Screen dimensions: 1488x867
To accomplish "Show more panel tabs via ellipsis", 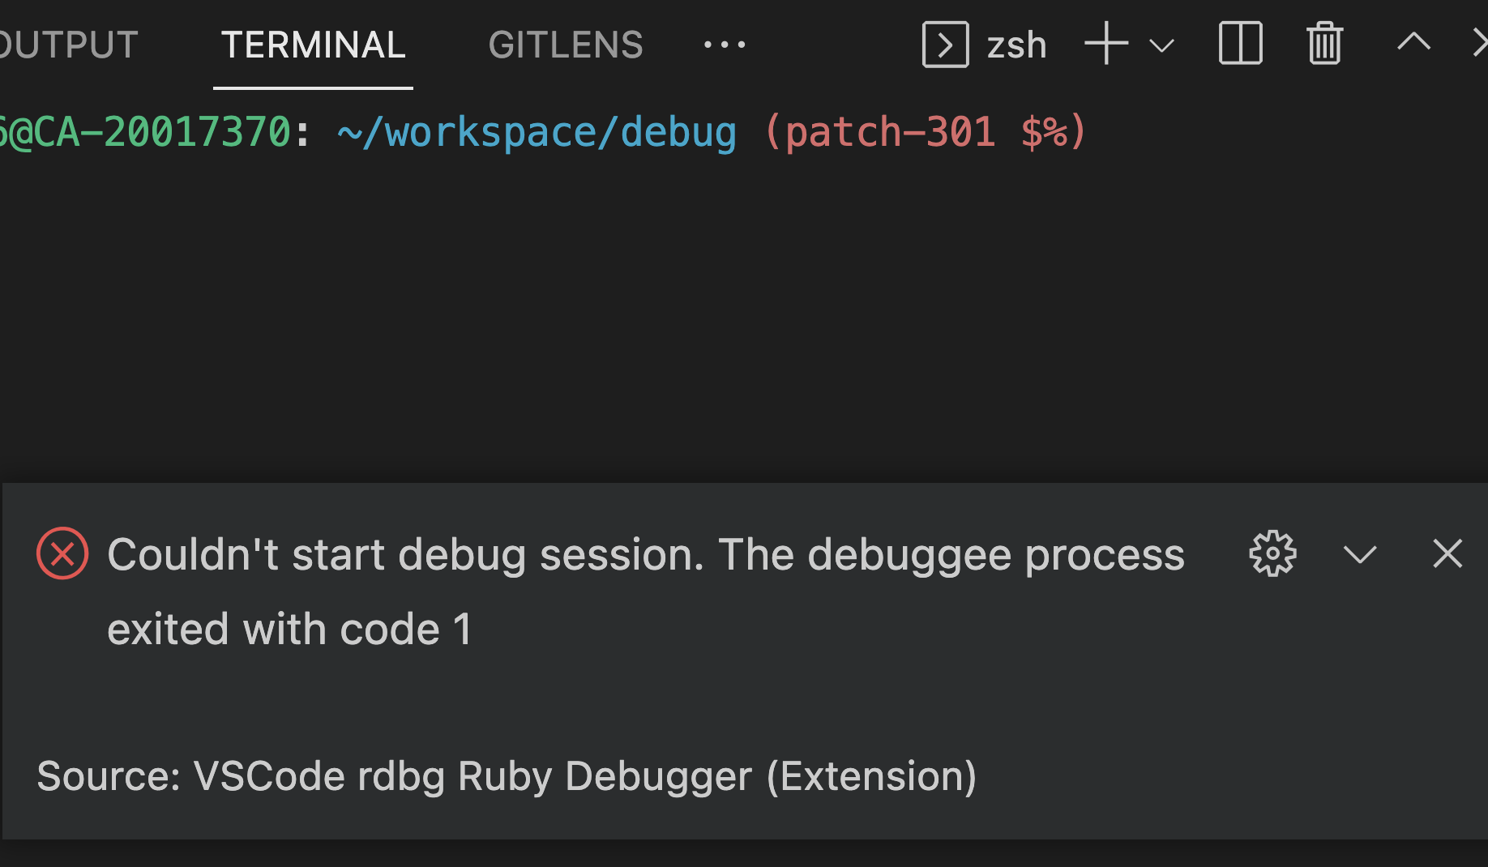I will pos(725,45).
